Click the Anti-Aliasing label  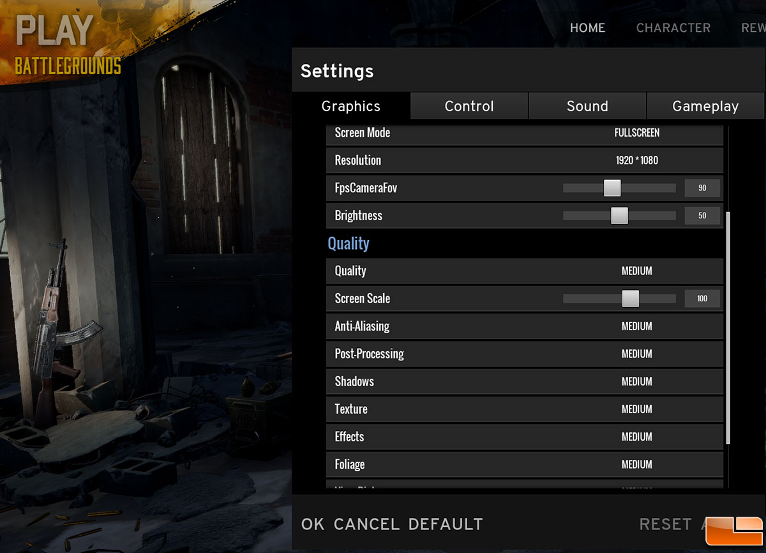click(362, 326)
